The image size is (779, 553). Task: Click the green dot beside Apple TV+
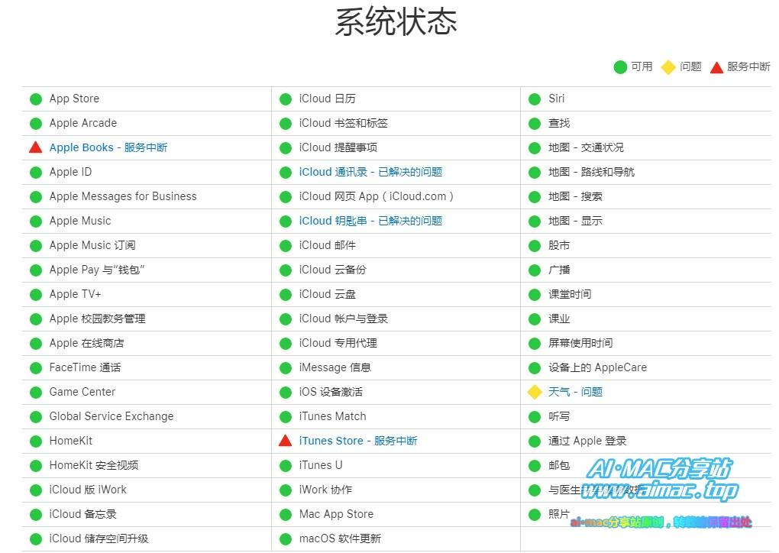[36, 295]
